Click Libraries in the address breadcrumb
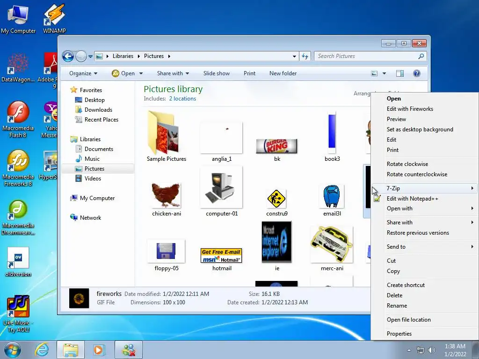The height and width of the screenshot is (359, 479). 123,56
